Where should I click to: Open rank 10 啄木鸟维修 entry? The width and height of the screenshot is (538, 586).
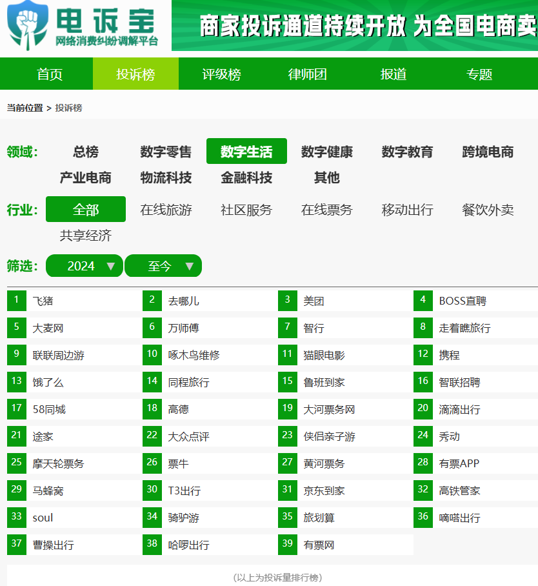(x=208, y=355)
